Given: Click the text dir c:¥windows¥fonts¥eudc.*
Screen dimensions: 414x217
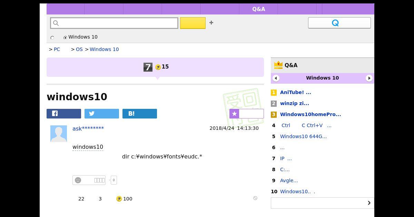Looking at the screenshot, I should coord(162,156).
